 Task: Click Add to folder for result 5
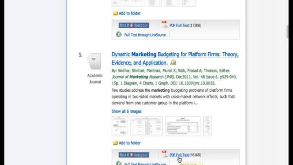click(x=130, y=143)
